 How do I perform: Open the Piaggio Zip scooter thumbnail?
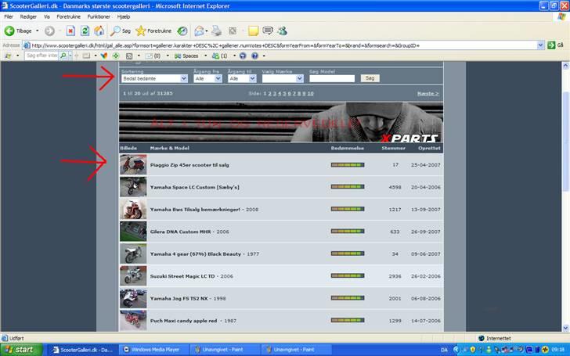click(132, 165)
